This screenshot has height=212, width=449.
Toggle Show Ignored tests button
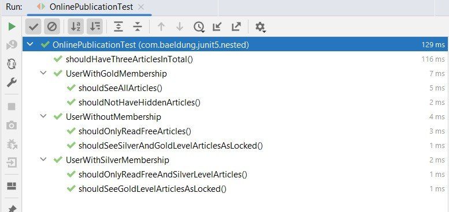click(x=52, y=27)
